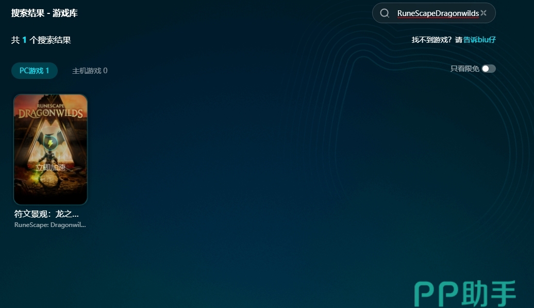Click the highlighted number 1 in result count
The width and height of the screenshot is (534, 308).
[x=24, y=40]
